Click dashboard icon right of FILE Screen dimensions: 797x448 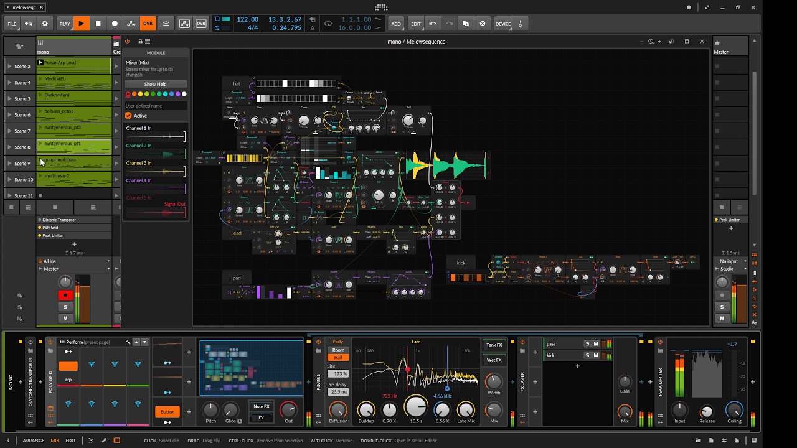tap(29, 24)
